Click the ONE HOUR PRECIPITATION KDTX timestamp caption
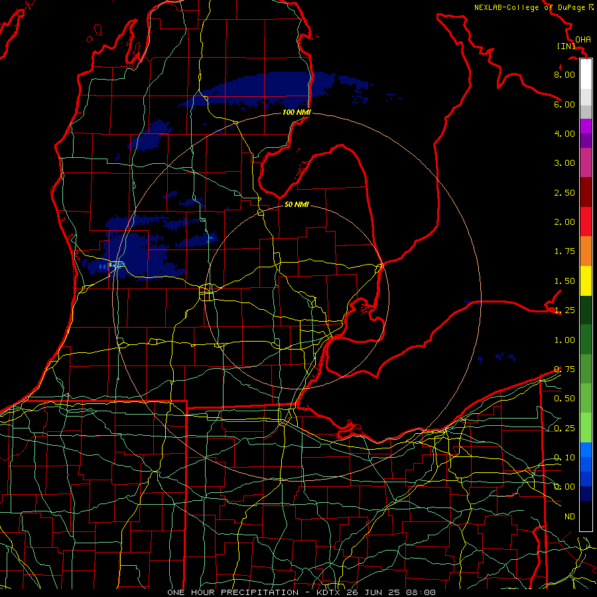The height and width of the screenshot is (597, 597). (x=301, y=592)
